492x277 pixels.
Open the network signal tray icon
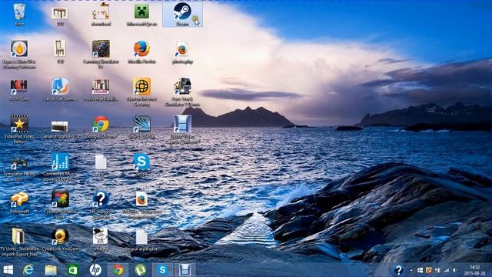[446, 270]
